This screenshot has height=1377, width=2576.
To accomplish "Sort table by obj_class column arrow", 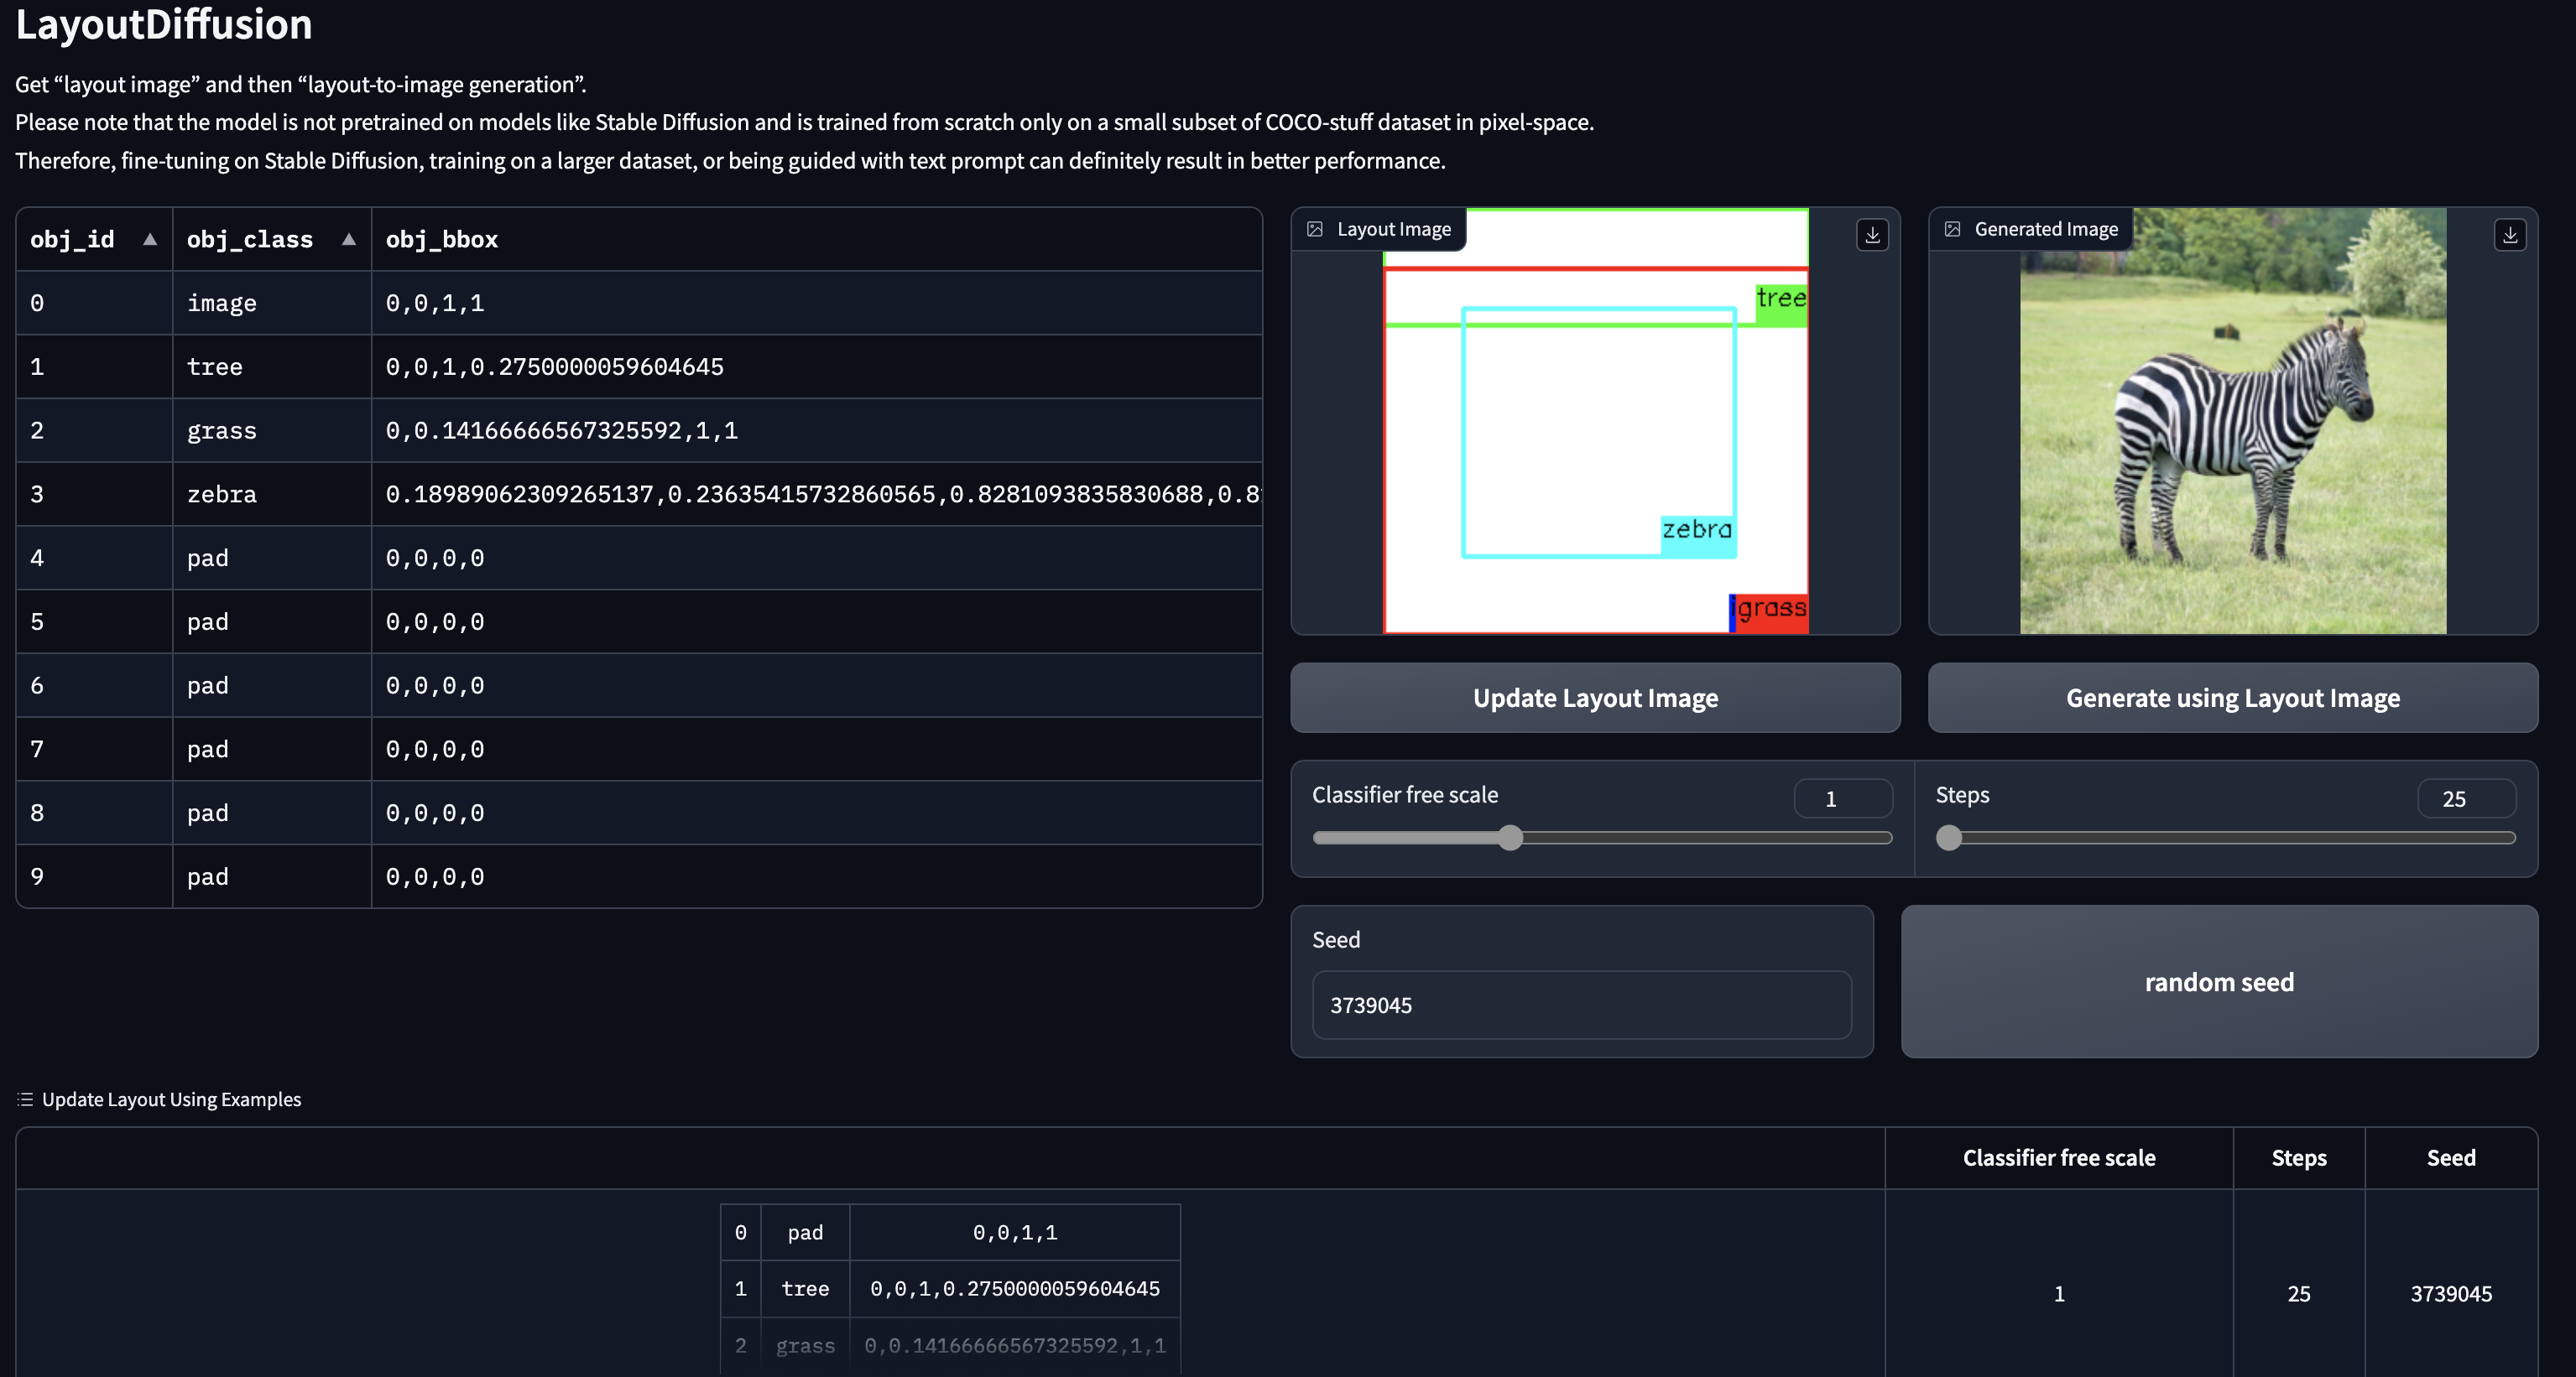I will pos(349,239).
